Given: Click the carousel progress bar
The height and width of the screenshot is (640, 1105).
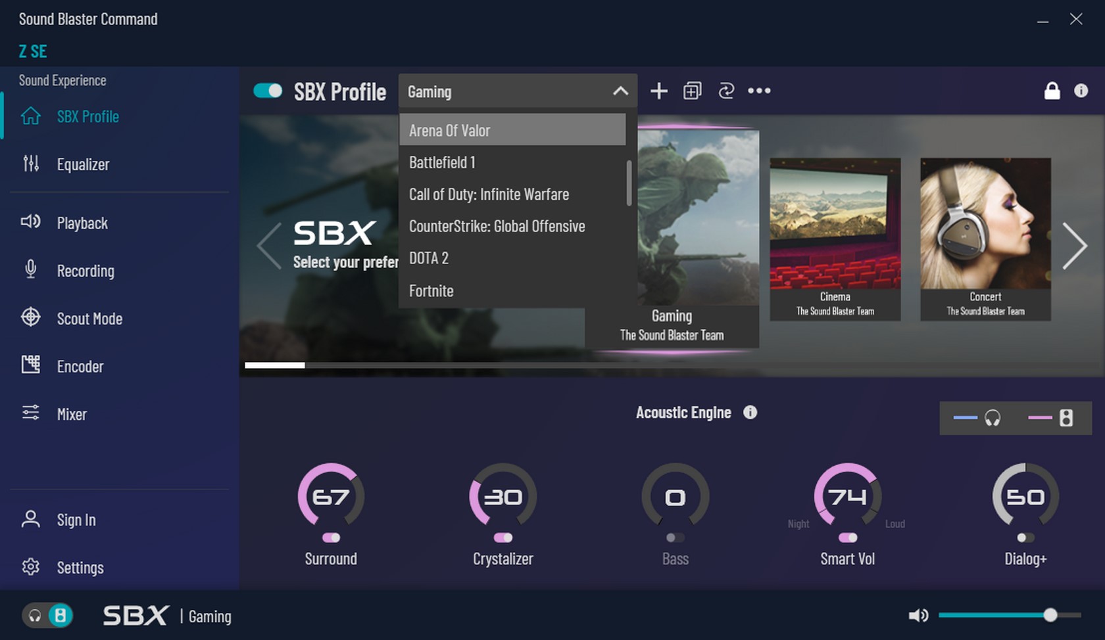Looking at the screenshot, I should (671, 365).
